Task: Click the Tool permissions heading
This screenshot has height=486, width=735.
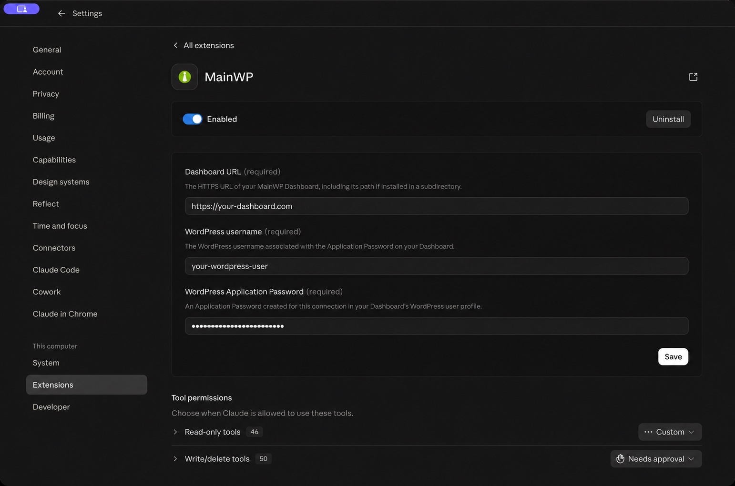Action: point(202,398)
